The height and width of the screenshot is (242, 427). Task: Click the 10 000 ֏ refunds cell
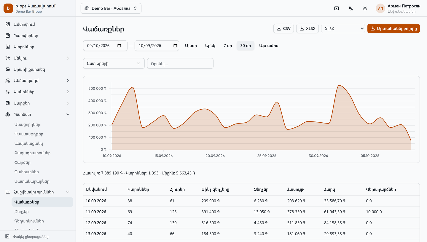374,212
